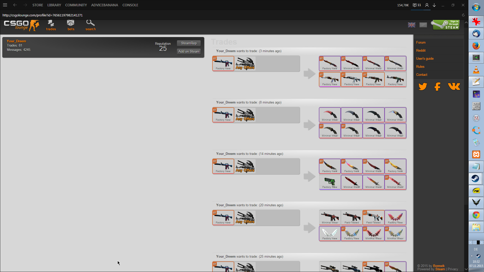Open the User's guide sidebar link

(x=425, y=58)
